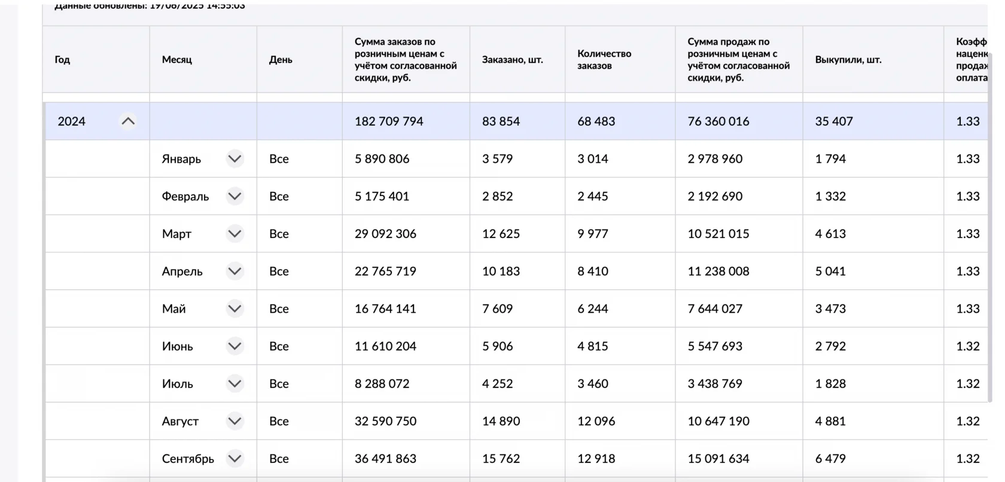This screenshot has width=1005, height=482.
Task: Expand the Июнь month row
Action: (235, 346)
